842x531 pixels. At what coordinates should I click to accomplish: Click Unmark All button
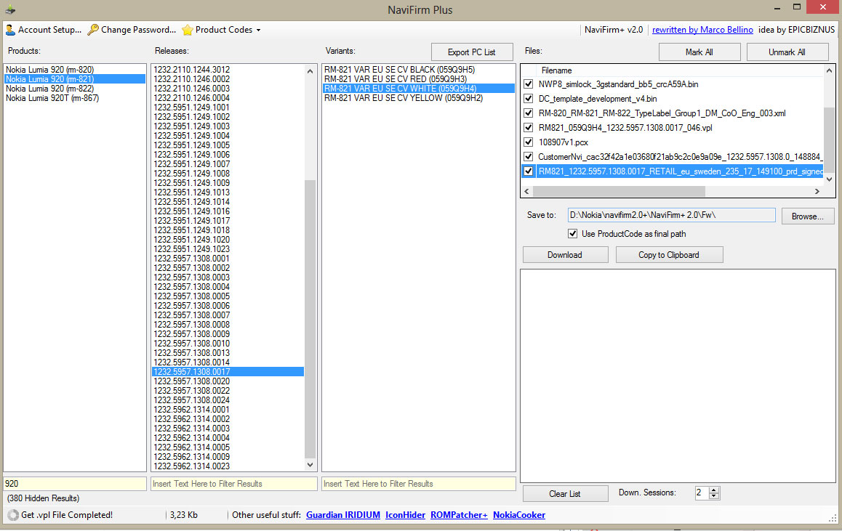pyautogui.click(x=787, y=52)
